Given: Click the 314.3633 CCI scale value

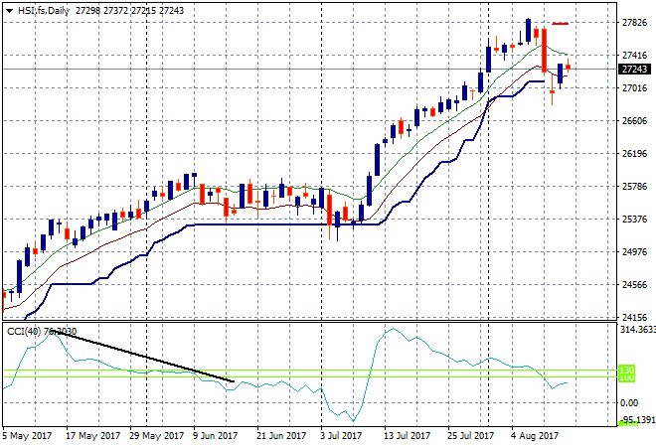Looking at the screenshot, I should click(635, 330).
